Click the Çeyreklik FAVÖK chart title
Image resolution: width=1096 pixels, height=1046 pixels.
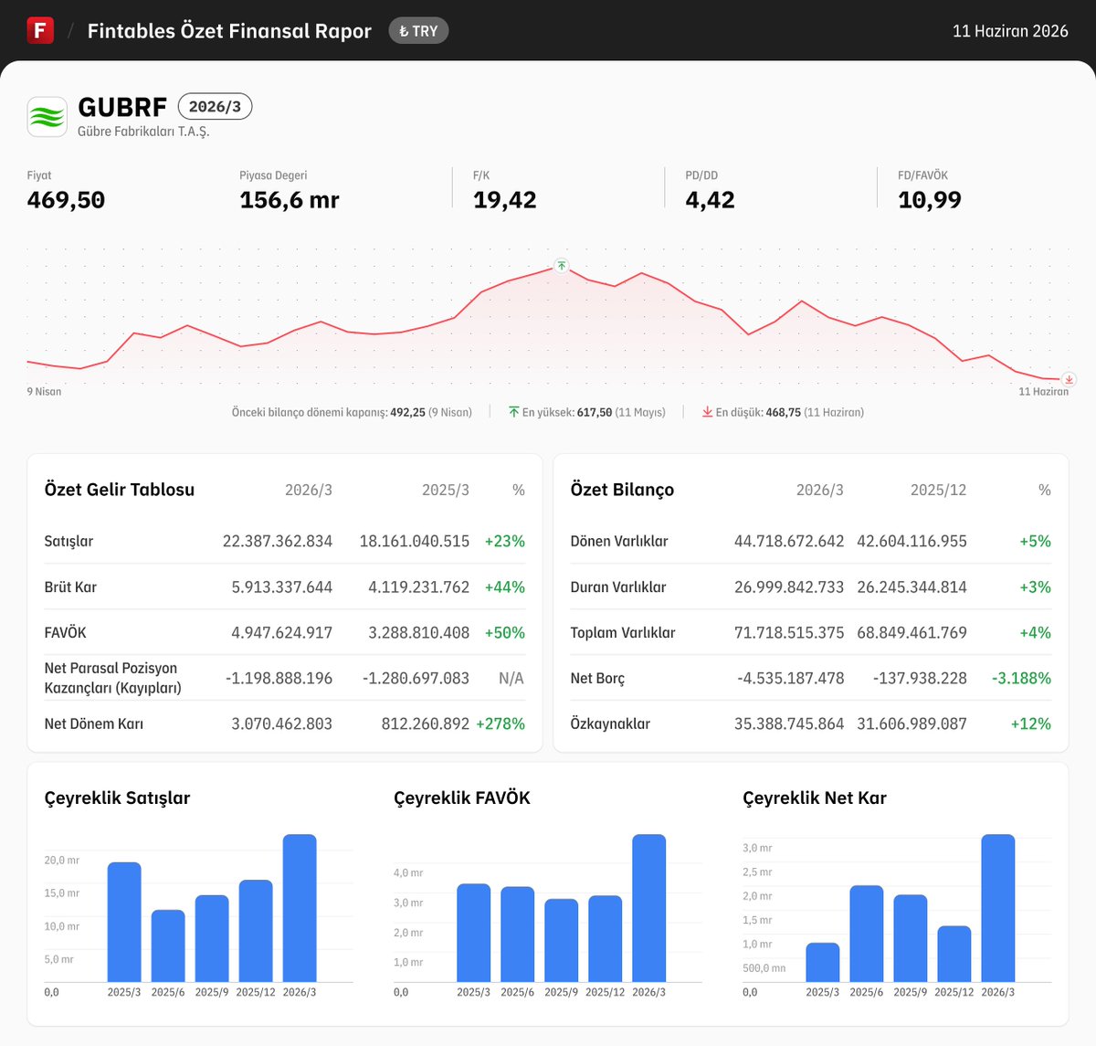[x=462, y=798]
